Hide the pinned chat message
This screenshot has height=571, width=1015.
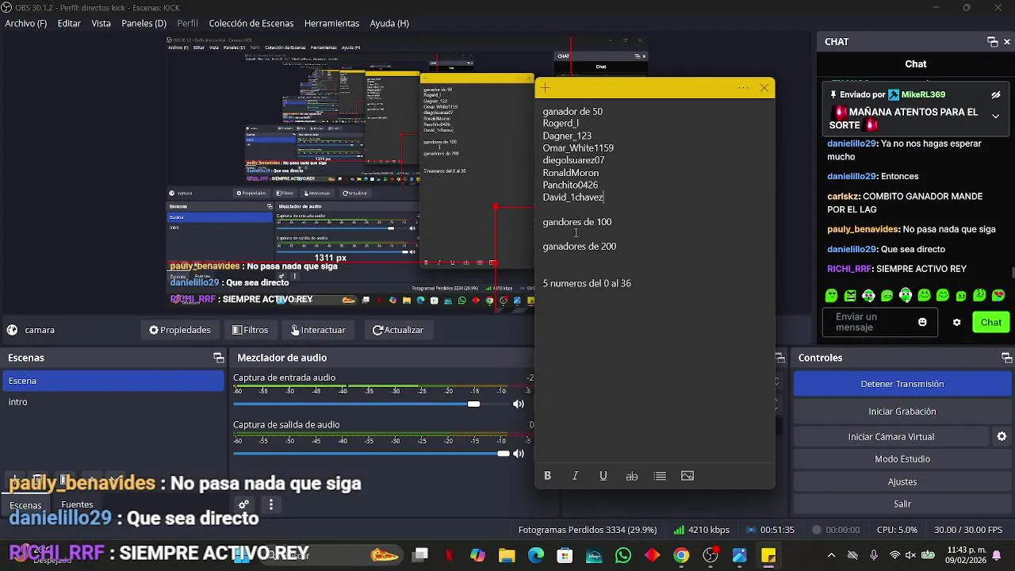(996, 95)
